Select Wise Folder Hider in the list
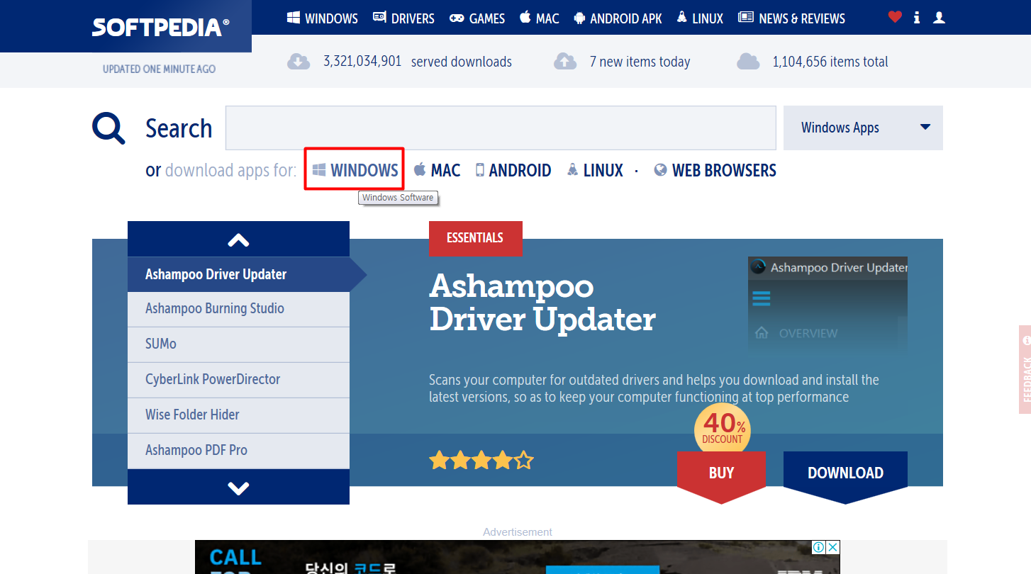The width and height of the screenshot is (1031, 574). tap(238, 415)
